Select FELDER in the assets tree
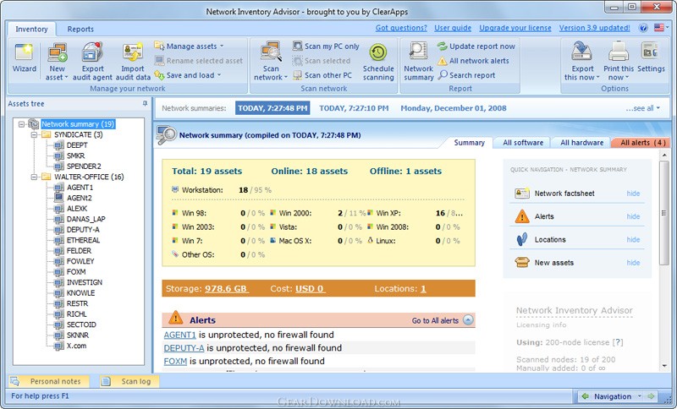Image resolution: width=677 pixels, height=409 pixels. pyautogui.click(x=79, y=251)
